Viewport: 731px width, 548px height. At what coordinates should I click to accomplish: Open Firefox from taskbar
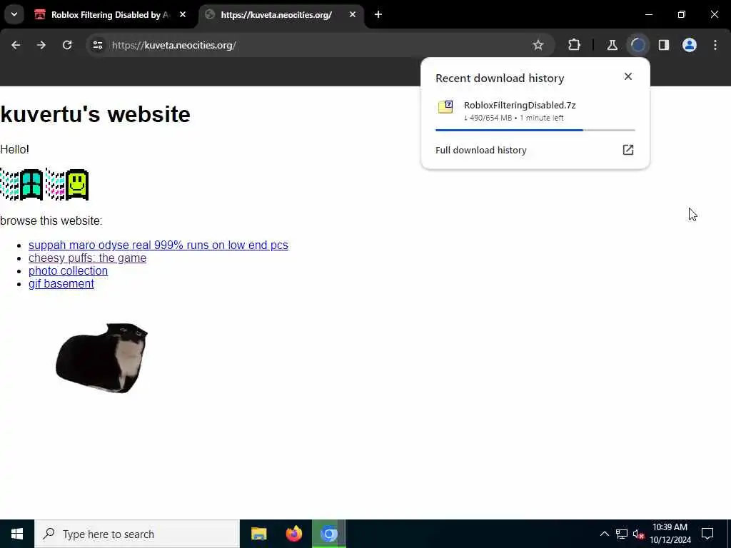tap(293, 534)
